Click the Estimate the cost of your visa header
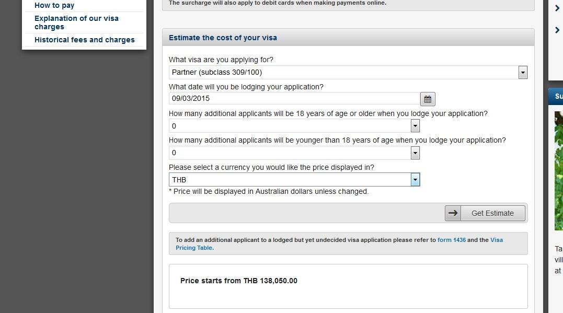 [223, 38]
